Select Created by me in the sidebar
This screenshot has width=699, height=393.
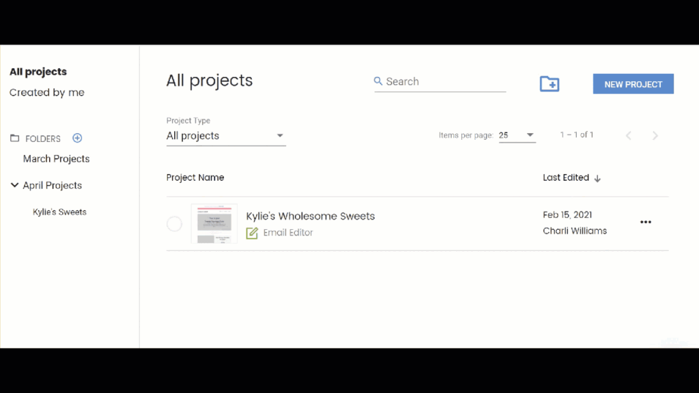47,92
